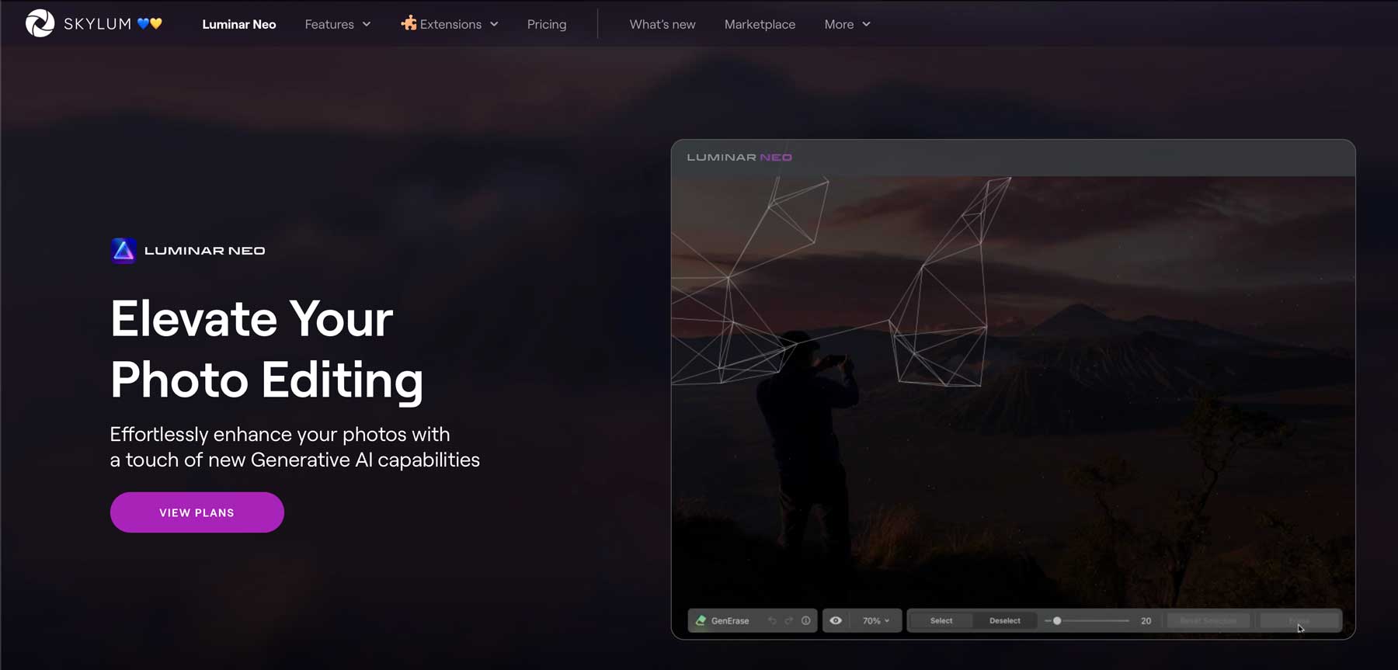Switch to Deselect mode
This screenshot has width=1398, height=670.
1004,620
